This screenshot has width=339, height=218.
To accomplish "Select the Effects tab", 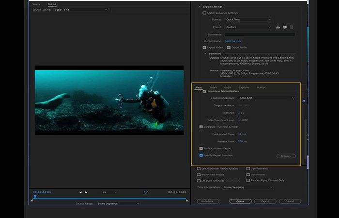I will [x=198, y=88].
